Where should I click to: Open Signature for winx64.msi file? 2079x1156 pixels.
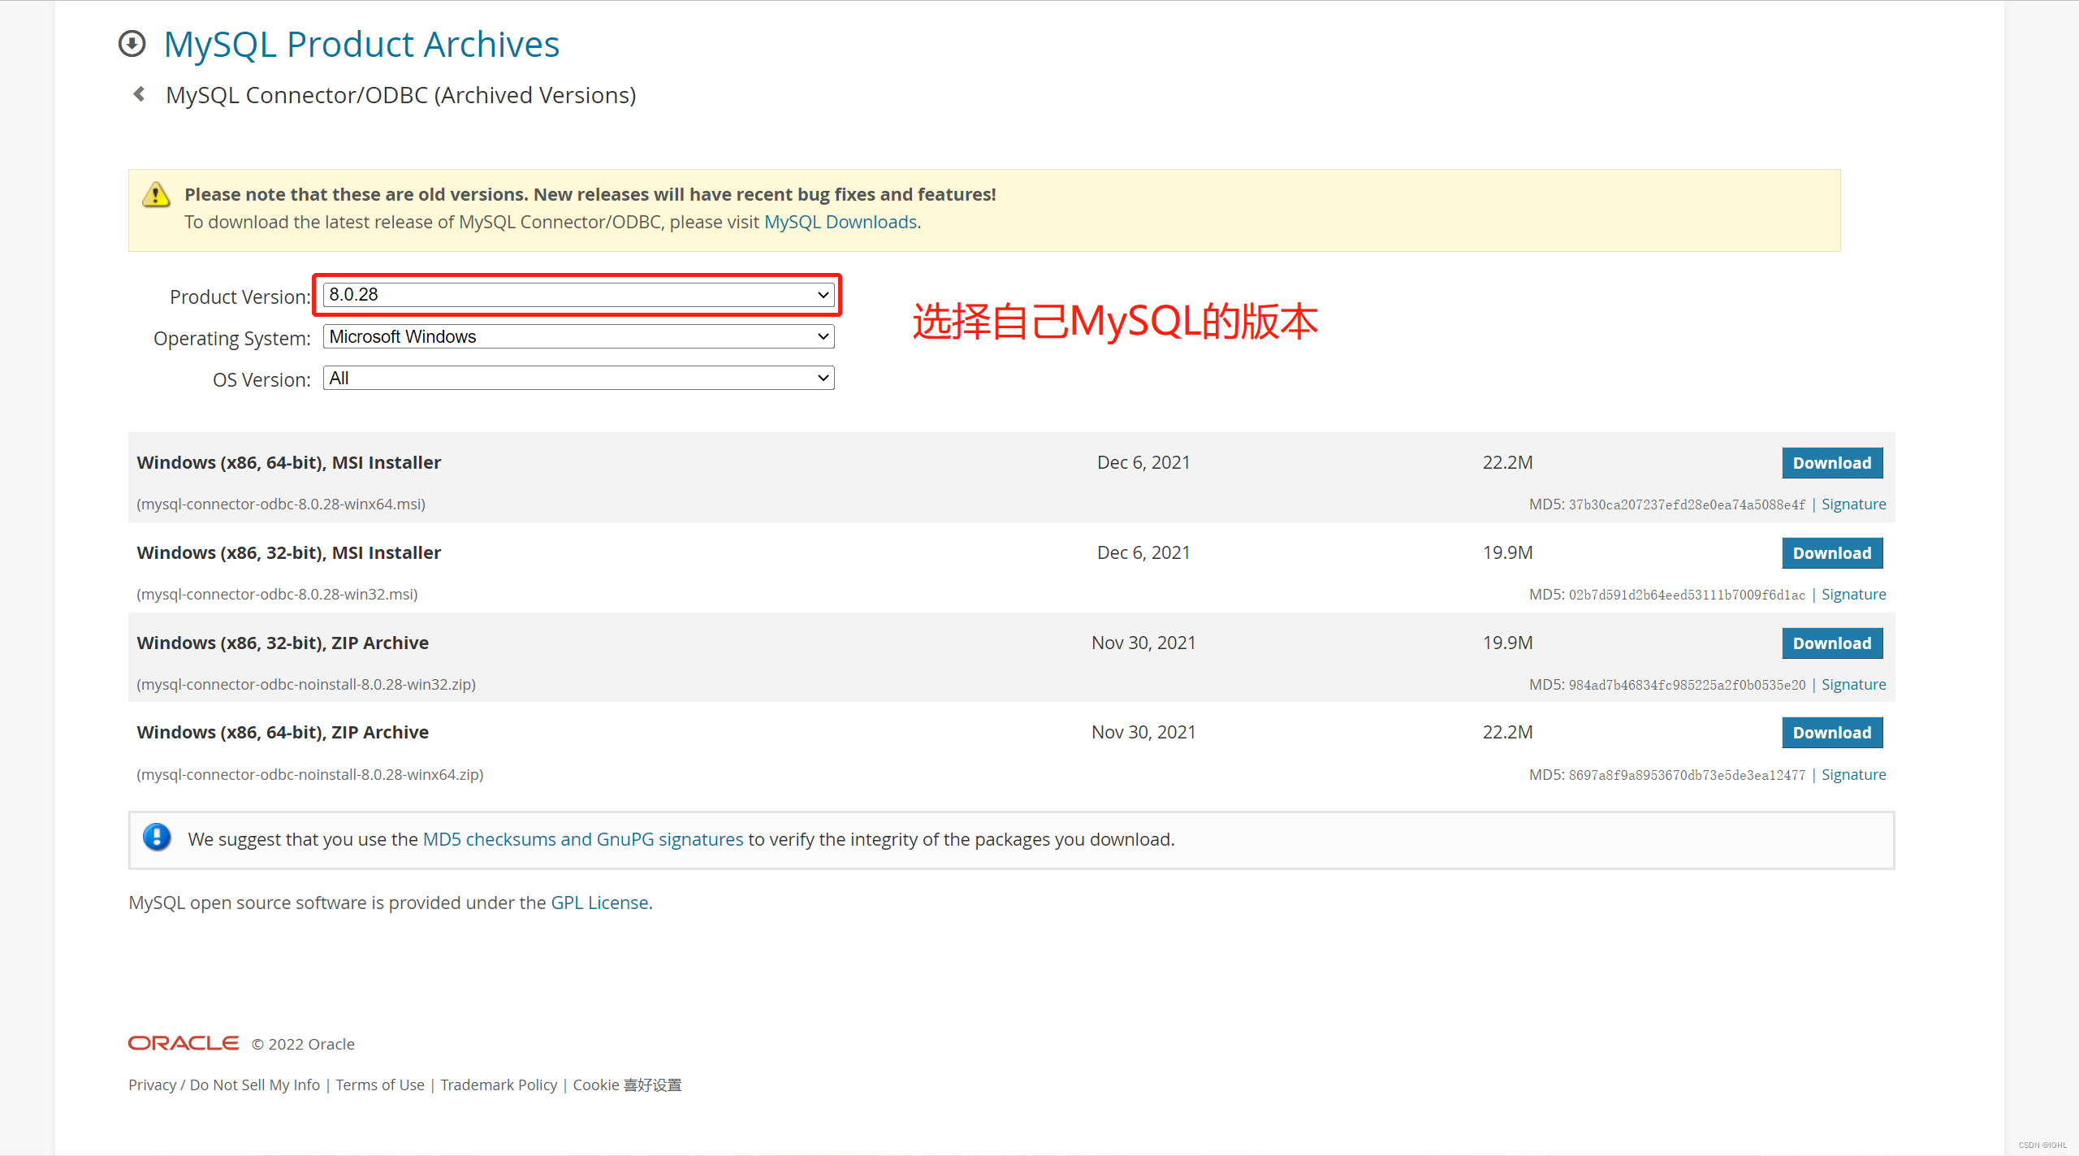pyautogui.click(x=1853, y=504)
